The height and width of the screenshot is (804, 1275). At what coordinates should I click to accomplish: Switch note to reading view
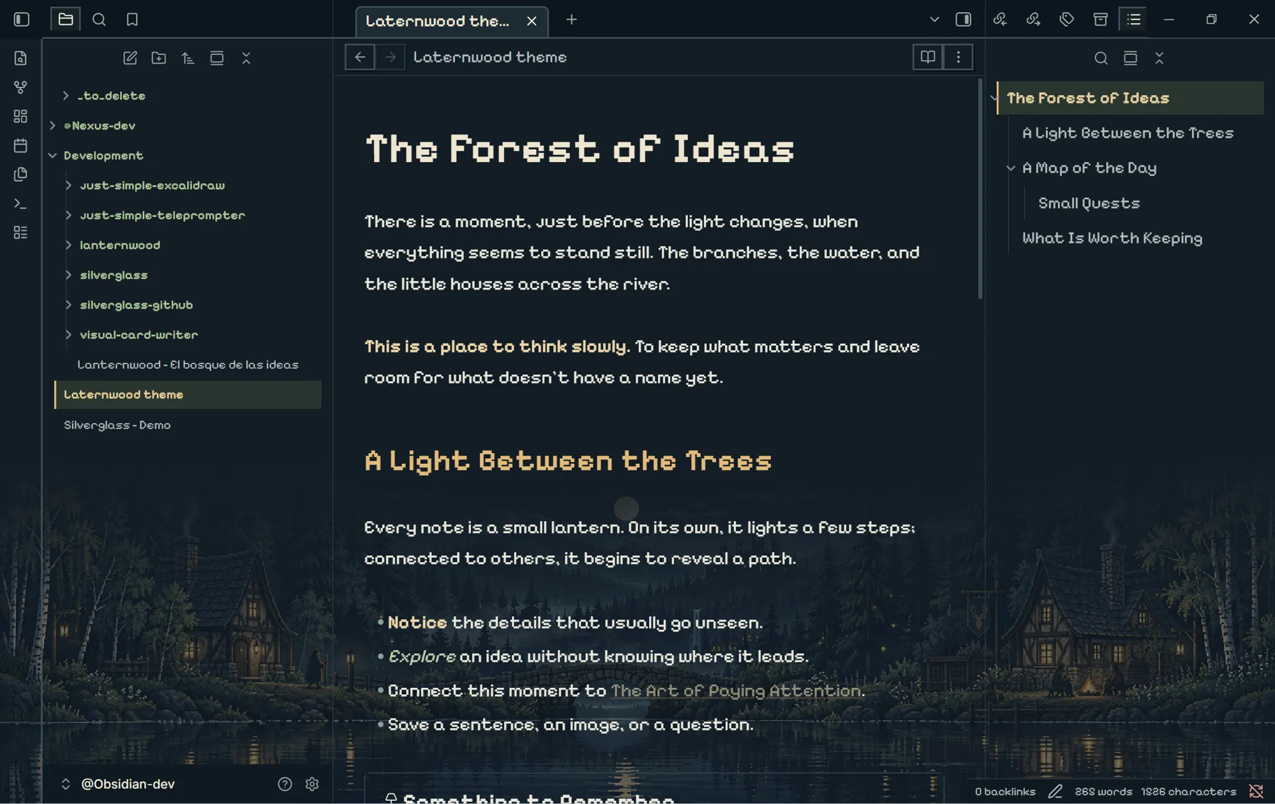click(928, 57)
